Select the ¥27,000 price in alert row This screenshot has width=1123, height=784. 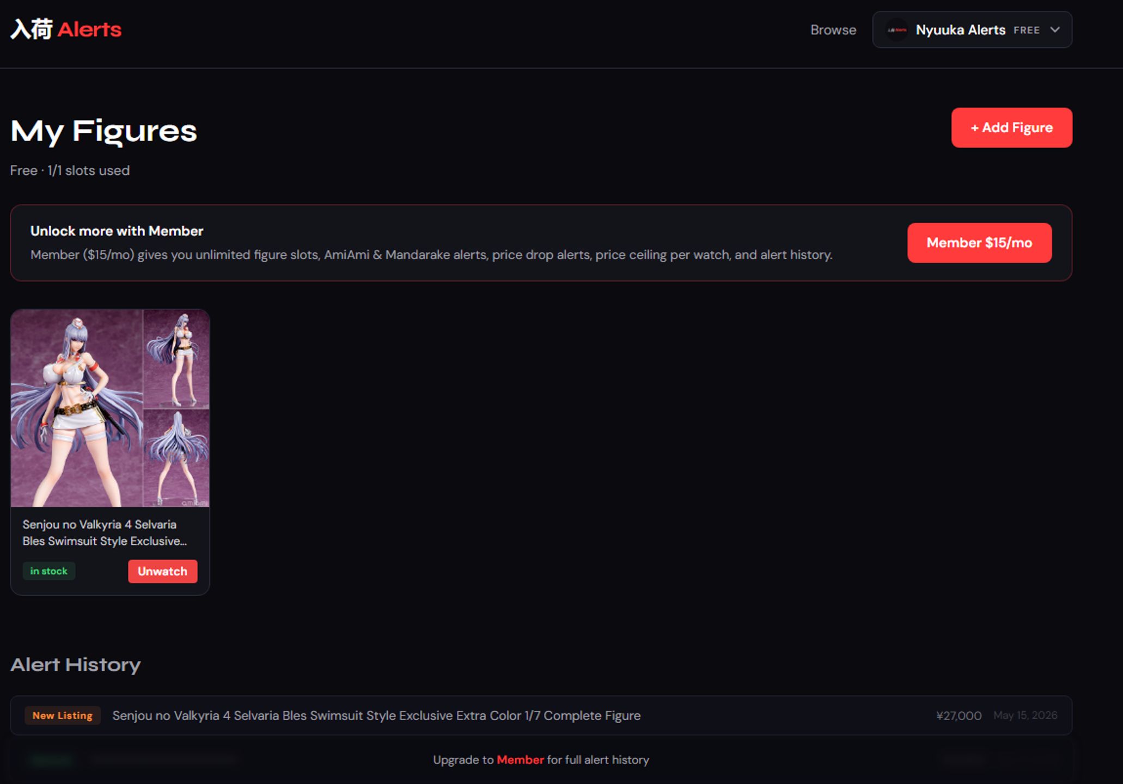(959, 715)
